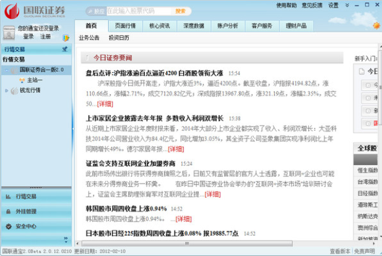This screenshot has width=382, height=256.
Task: Collapse the 国联证券合一版2.0 tree node
Action: (7, 70)
